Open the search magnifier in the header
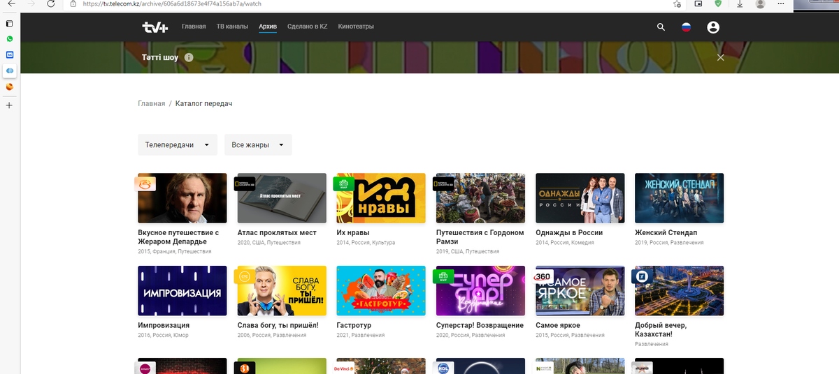This screenshot has height=374, width=839. tap(661, 27)
